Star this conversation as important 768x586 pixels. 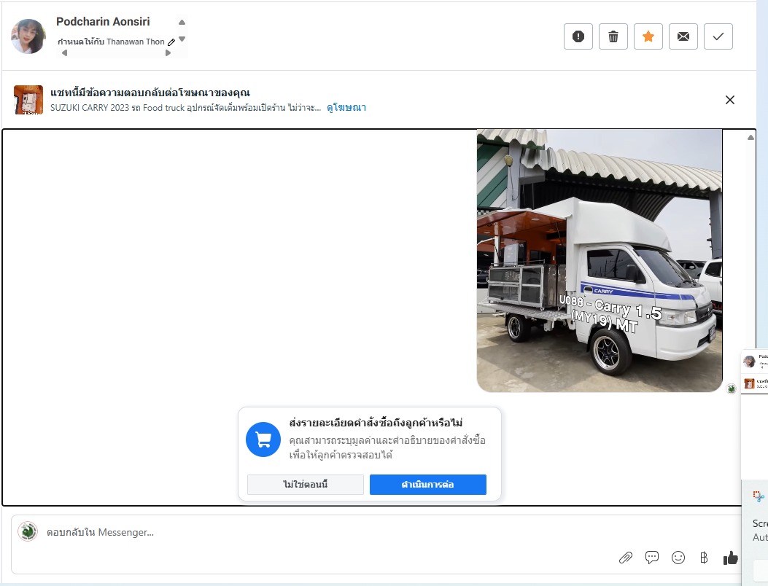click(x=648, y=36)
